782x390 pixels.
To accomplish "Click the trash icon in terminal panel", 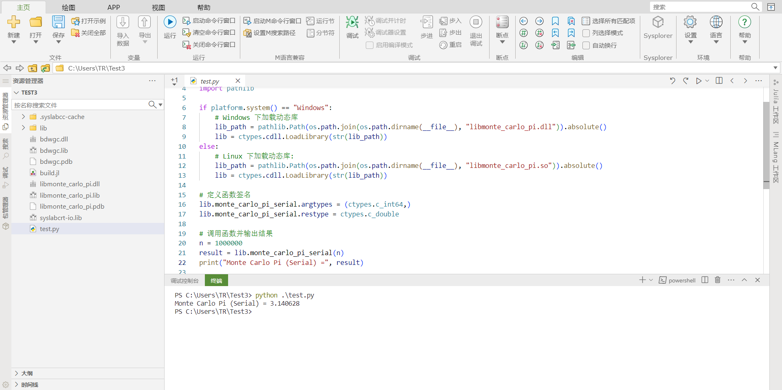I will 718,280.
